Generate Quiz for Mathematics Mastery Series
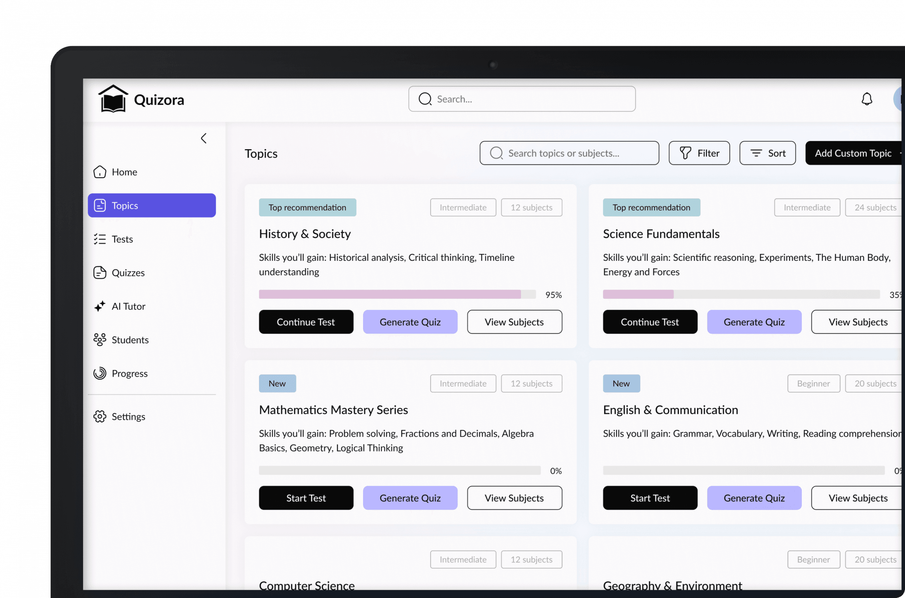The width and height of the screenshot is (905, 598). point(410,498)
